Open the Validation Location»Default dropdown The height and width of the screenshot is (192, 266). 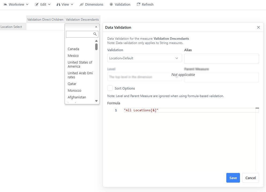point(145,58)
